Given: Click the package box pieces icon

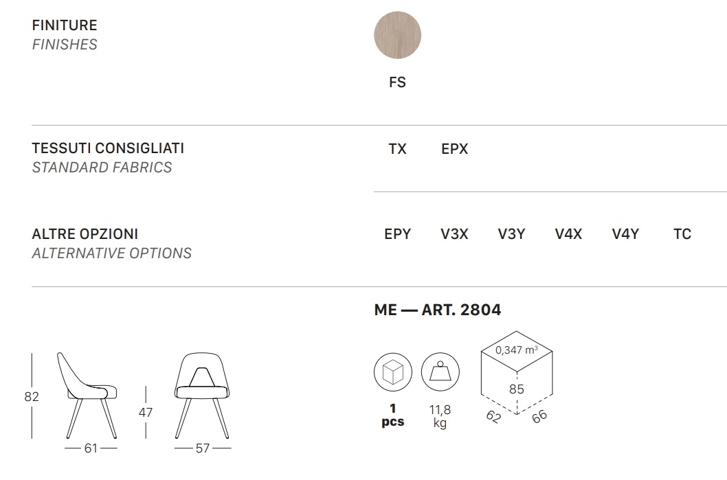Looking at the screenshot, I should coord(393,372).
